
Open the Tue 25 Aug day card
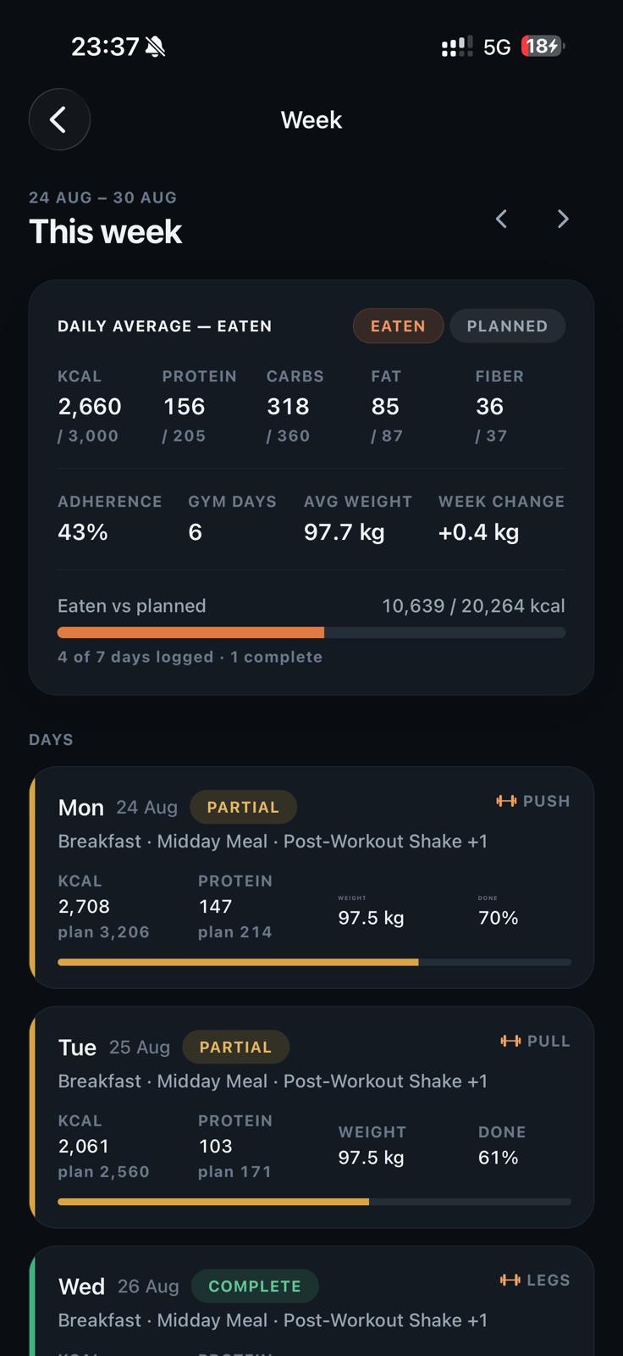pos(311,1117)
